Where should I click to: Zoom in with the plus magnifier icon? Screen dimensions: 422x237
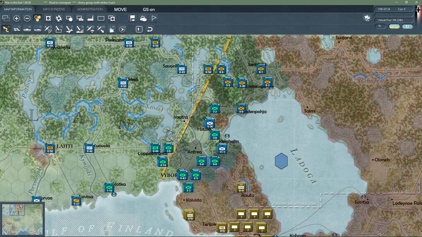tap(16, 18)
